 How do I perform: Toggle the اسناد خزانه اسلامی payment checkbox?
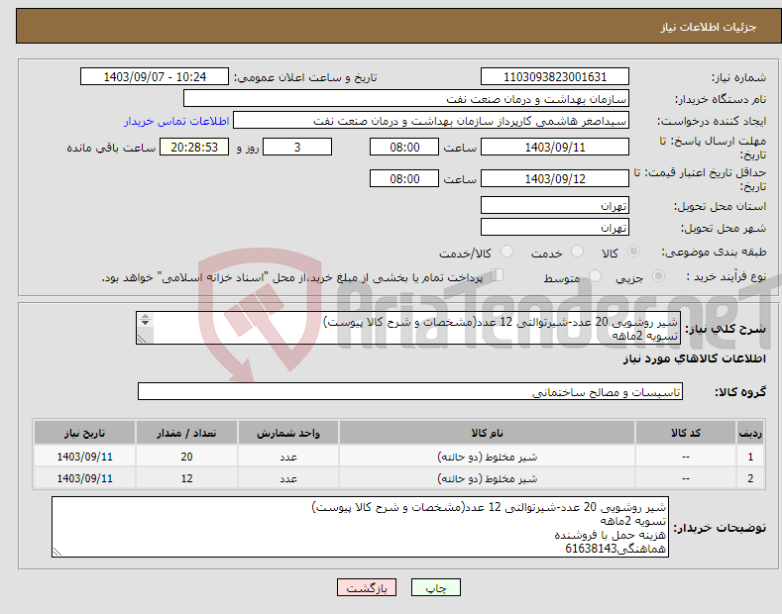(497, 275)
